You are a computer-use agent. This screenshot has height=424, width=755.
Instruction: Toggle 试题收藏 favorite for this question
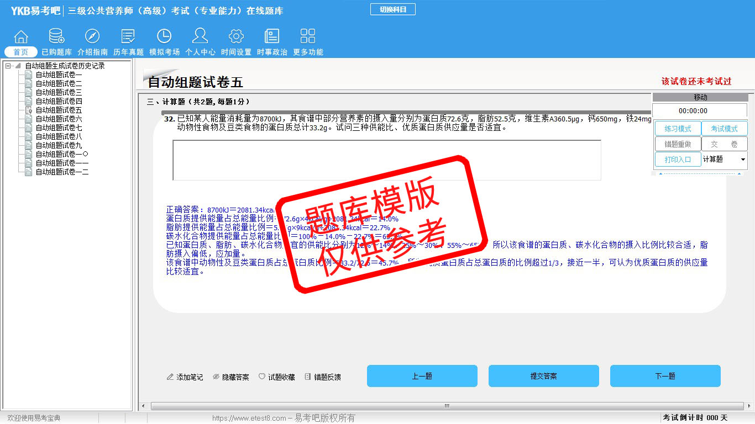[x=276, y=377]
